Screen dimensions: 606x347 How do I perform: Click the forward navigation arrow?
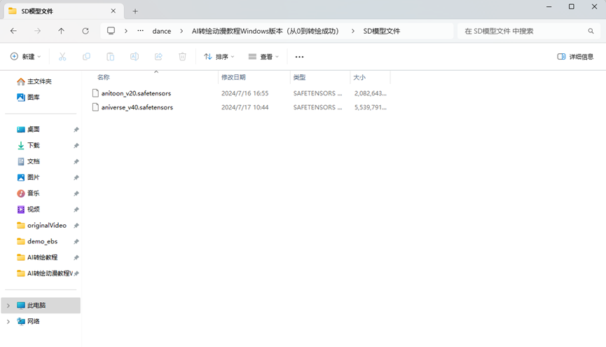[x=38, y=31]
